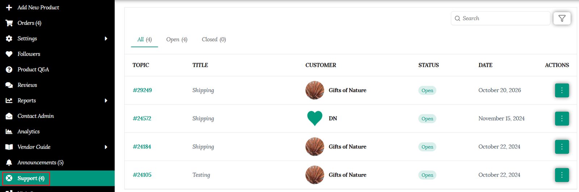The height and width of the screenshot is (192, 579).
Task: Click the magnifier icon in search box
Action: pos(457,18)
